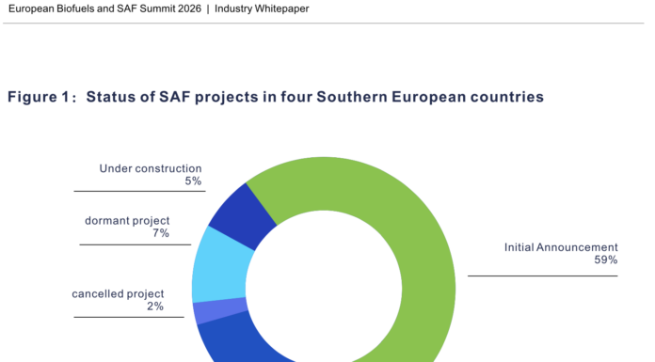The image size is (655, 362).
Task: Click the 7% value under dormant project
Action: pos(161,233)
